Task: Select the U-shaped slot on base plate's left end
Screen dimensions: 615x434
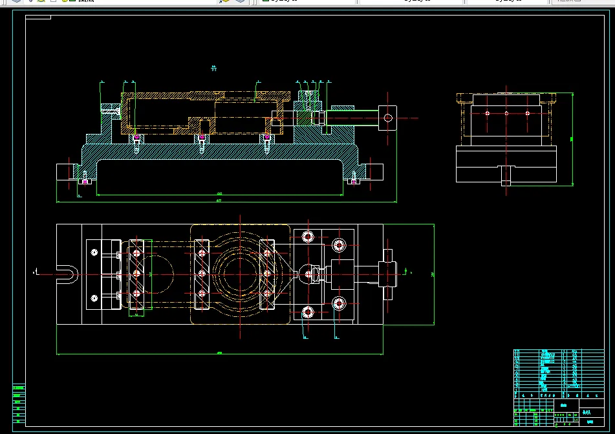Action: pyautogui.click(x=67, y=274)
